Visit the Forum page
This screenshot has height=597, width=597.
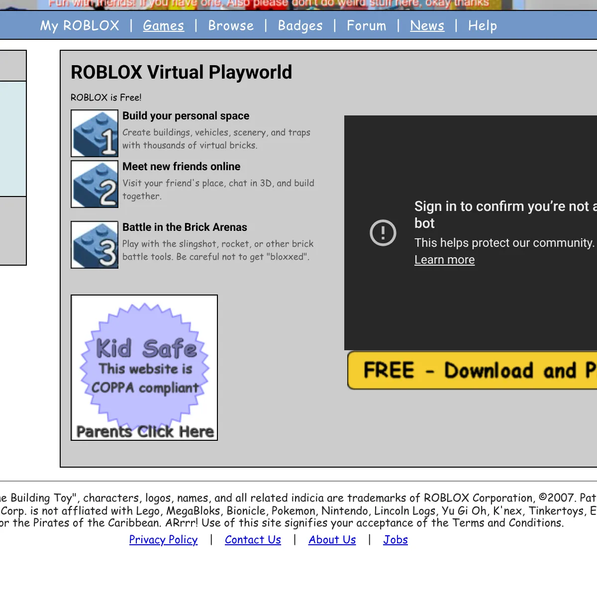(366, 25)
